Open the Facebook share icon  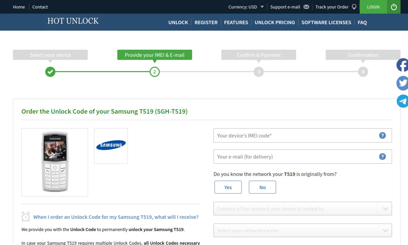point(402,65)
